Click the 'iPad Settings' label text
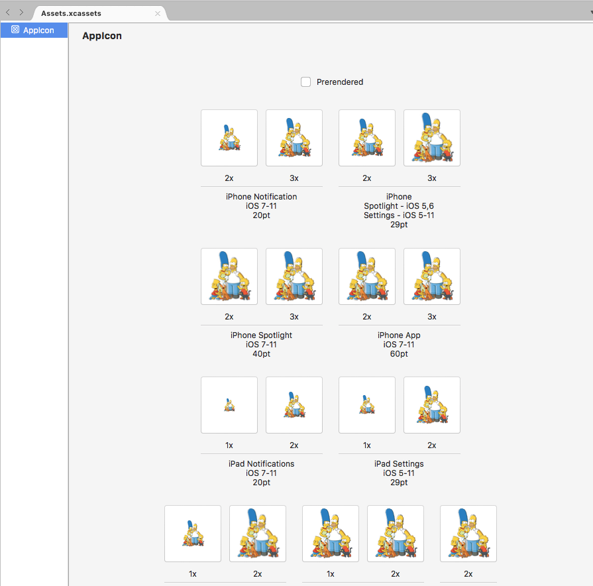The height and width of the screenshot is (586, 593). (399, 464)
